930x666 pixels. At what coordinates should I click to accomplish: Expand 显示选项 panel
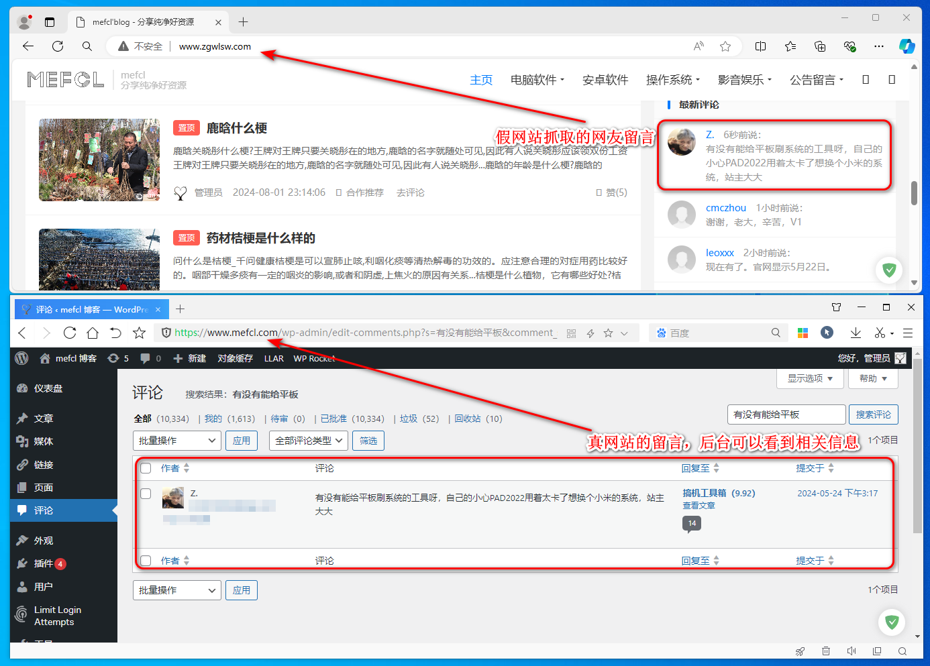click(x=810, y=378)
